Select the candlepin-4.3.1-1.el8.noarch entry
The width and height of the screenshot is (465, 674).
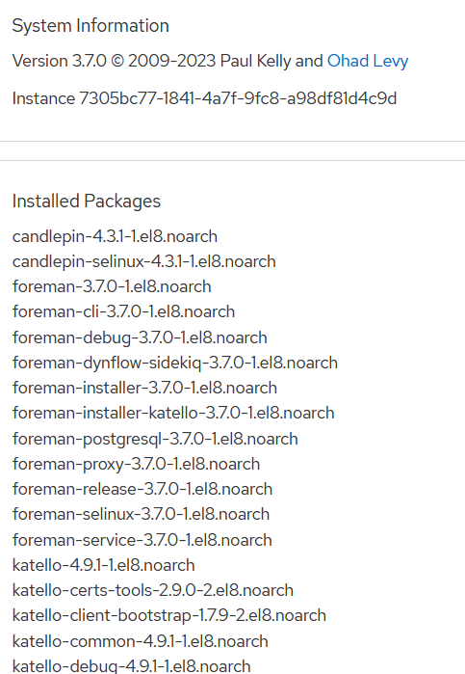(x=116, y=236)
